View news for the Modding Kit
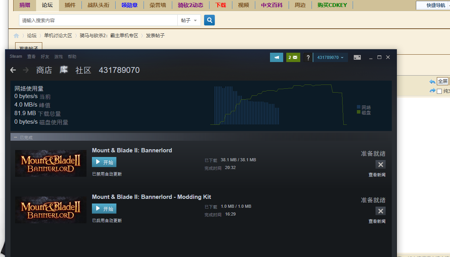The image size is (450, 257). 377,221
